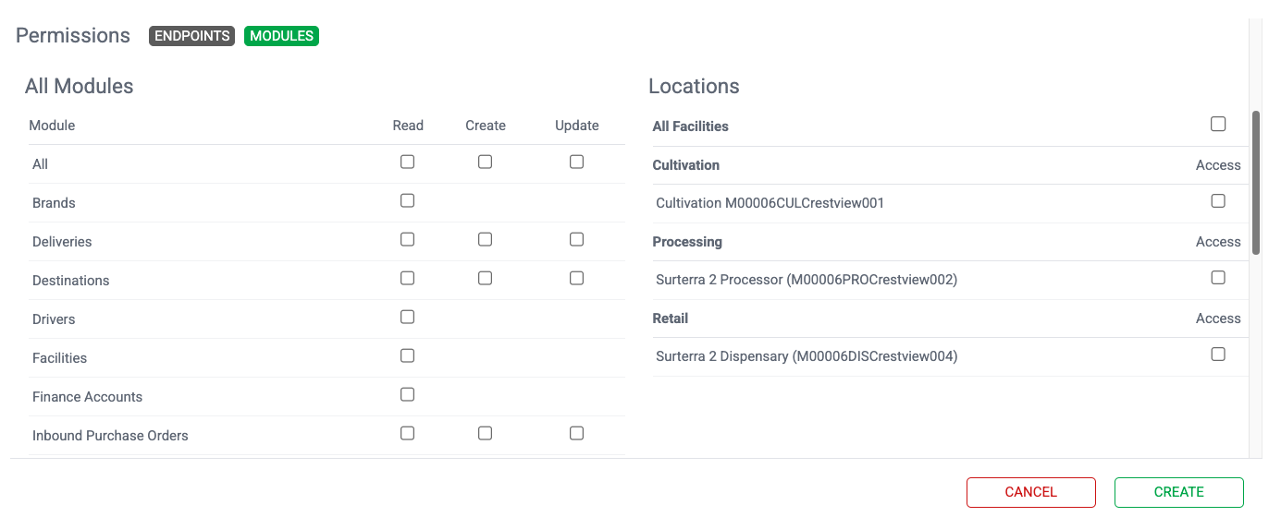1281x517 pixels.
Task: Select the All Facilities checkbox
Action: point(1218,124)
